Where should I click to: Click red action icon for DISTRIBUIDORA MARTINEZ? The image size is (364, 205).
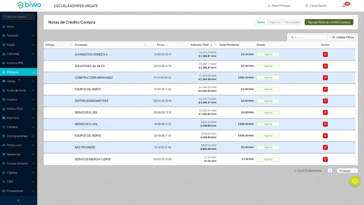[x=325, y=101]
